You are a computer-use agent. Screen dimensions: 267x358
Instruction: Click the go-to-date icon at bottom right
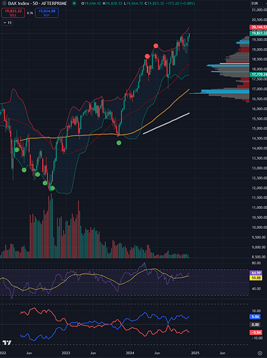click(260, 353)
